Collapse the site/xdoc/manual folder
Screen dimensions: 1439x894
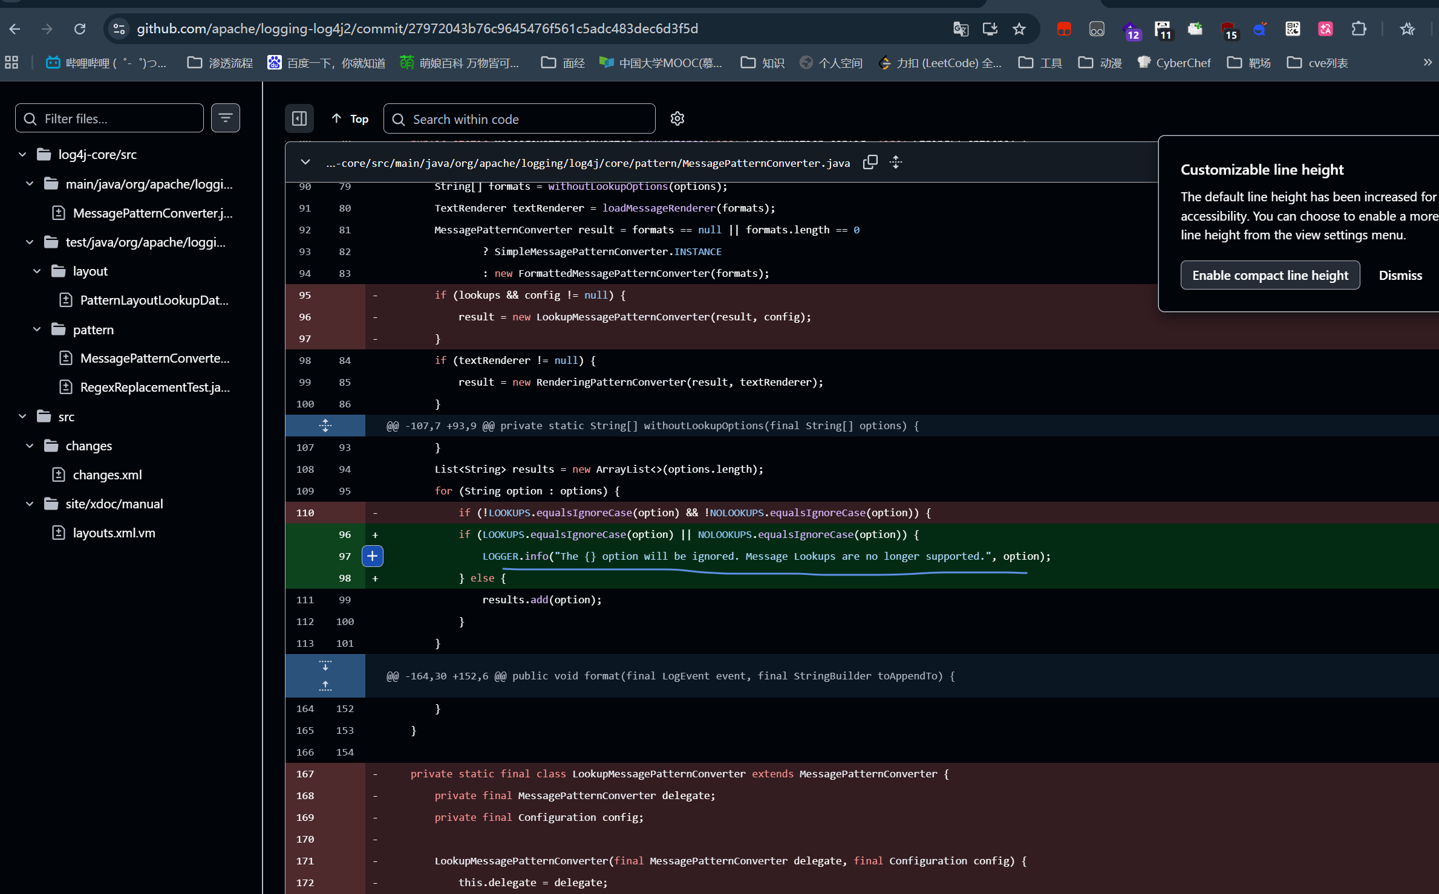(x=30, y=504)
